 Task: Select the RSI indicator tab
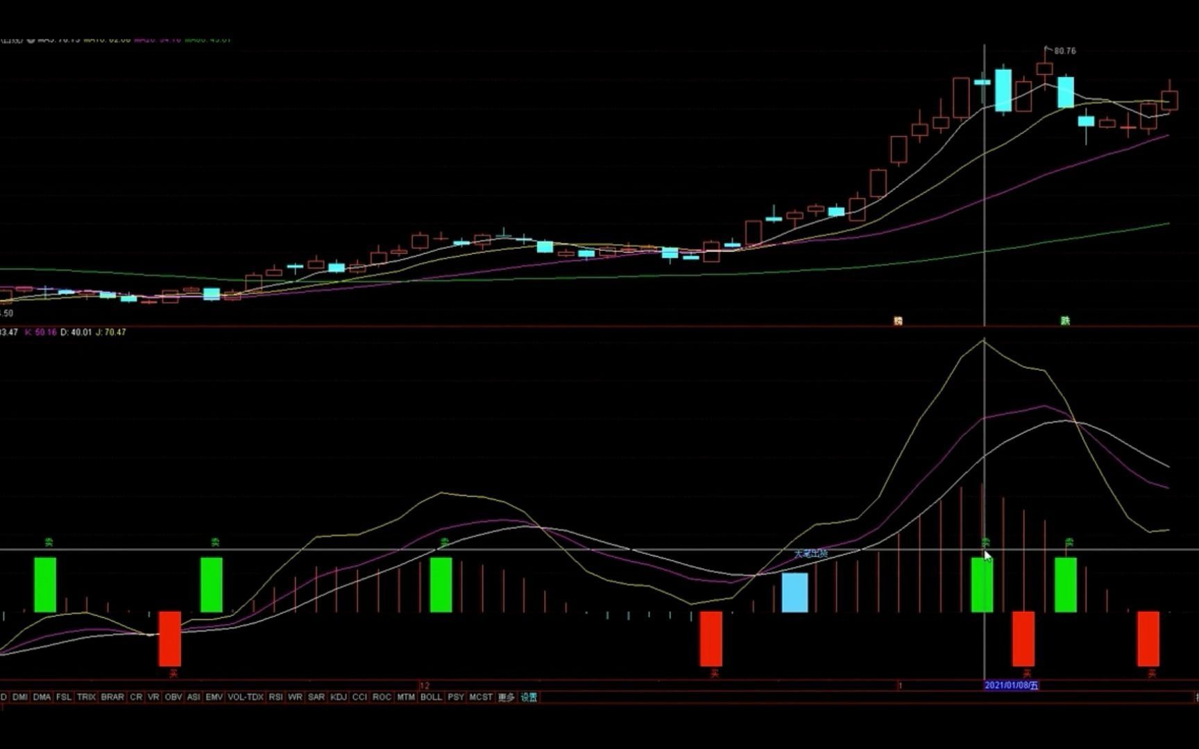tap(275, 697)
